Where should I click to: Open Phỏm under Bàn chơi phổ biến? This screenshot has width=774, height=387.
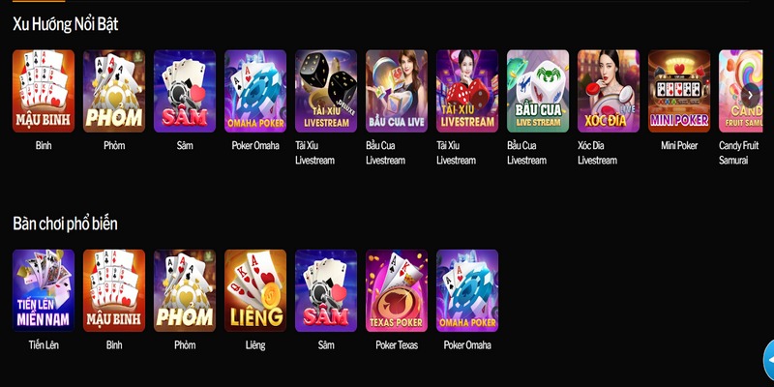click(x=185, y=291)
